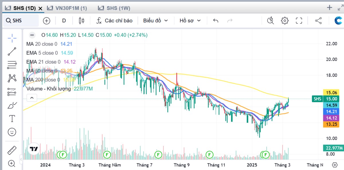
Task: Click the blue C logo icon
Action: click(339, 20)
